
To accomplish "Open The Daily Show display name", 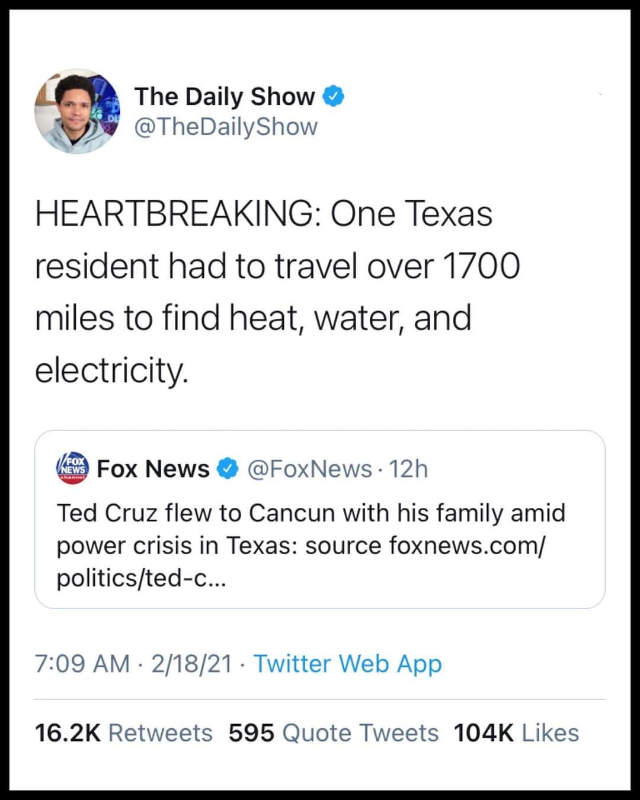I will coord(225,96).
